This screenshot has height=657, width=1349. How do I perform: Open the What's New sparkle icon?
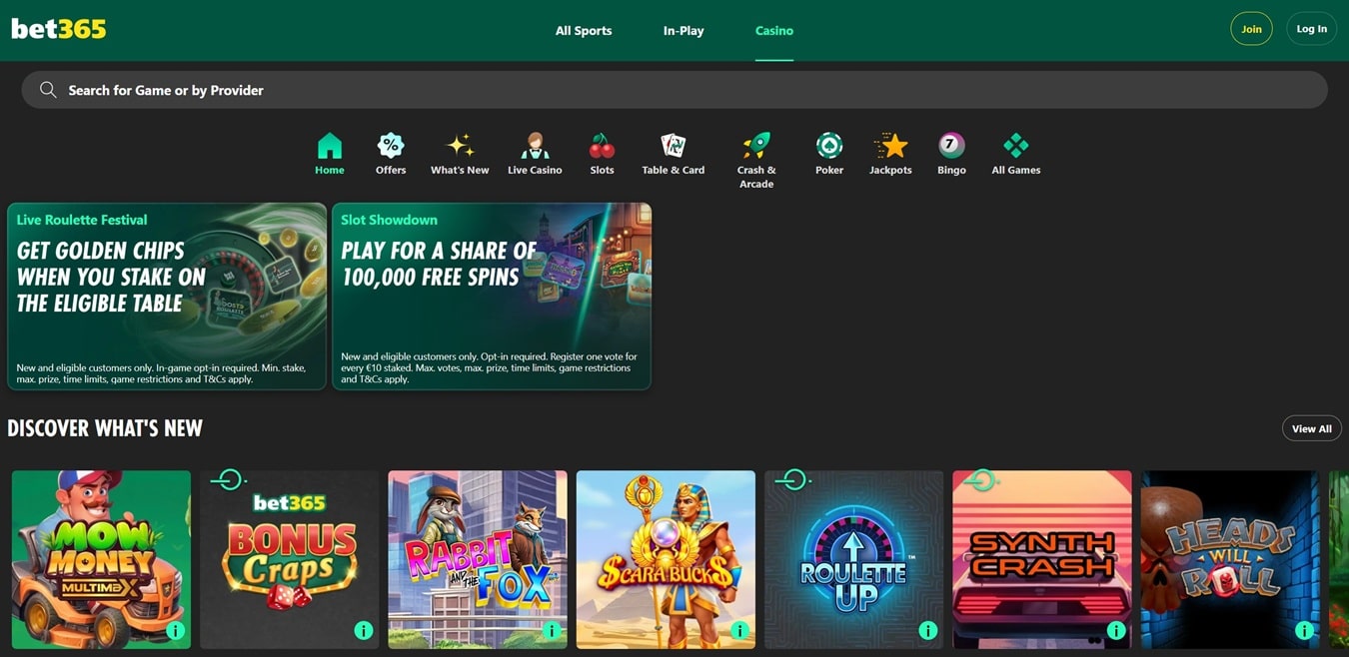coord(460,146)
